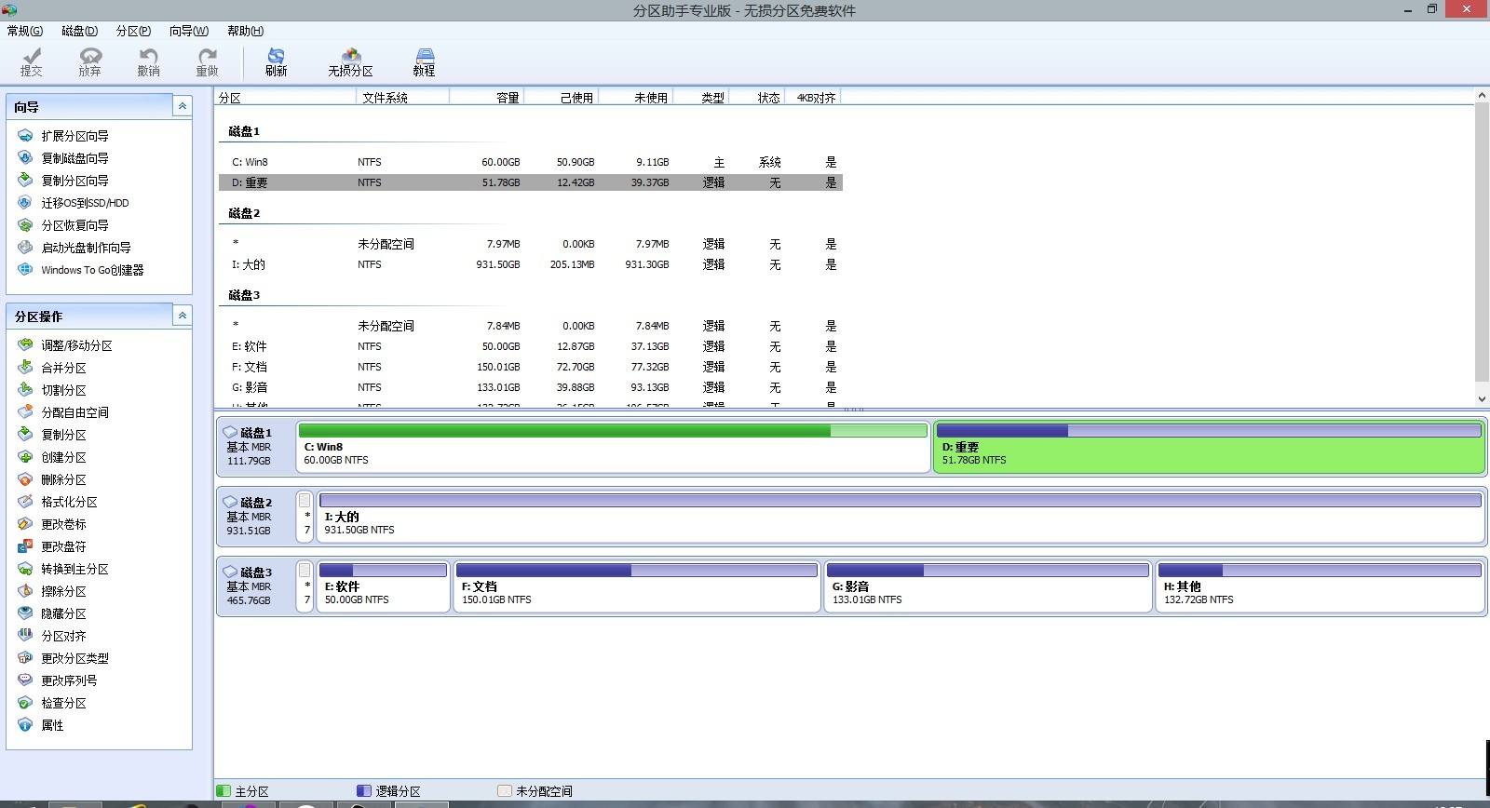The width and height of the screenshot is (1490, 808).
Task: Open Windows To Go创建器
Action: (x=91, y=270)
